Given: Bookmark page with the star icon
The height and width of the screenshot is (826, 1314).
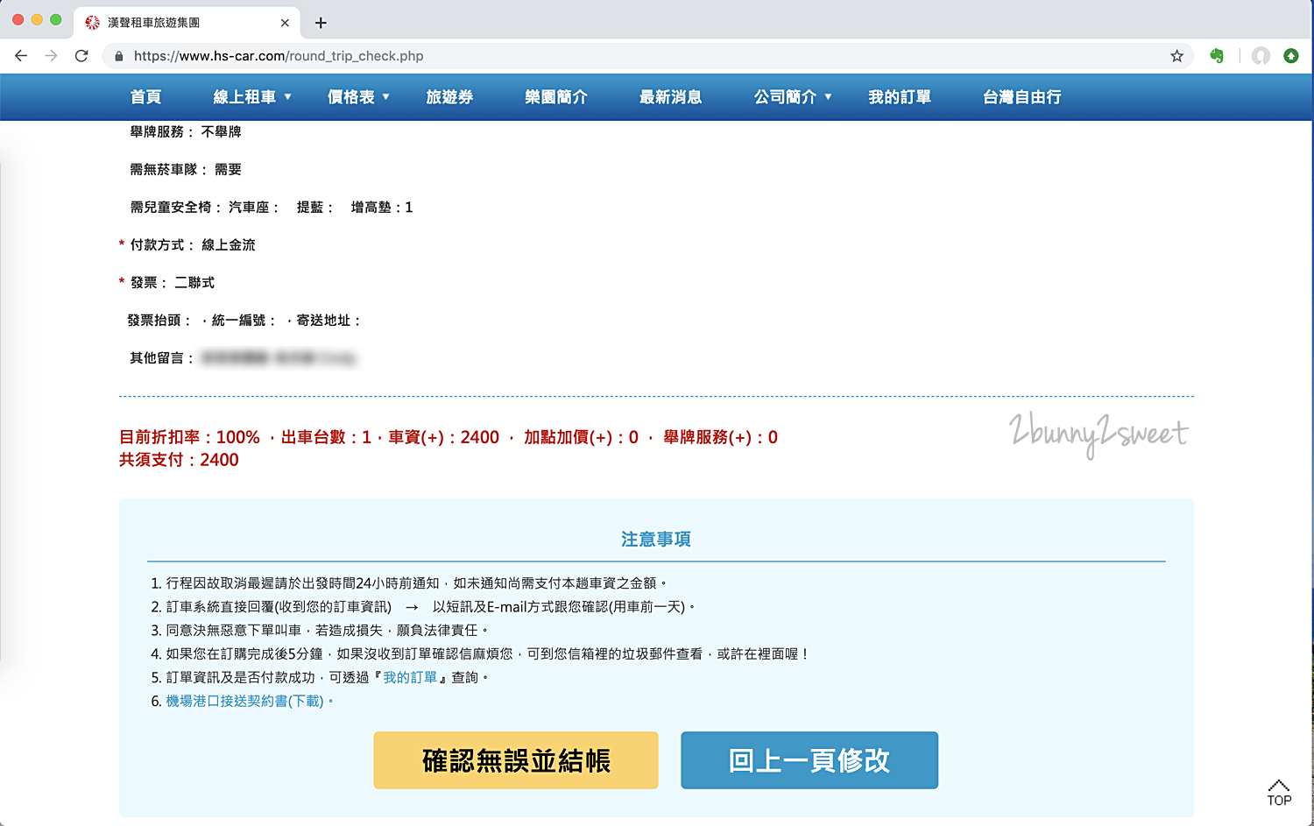Looking at the screenshot, I should pyautogui.click(x=1176, y=56).
